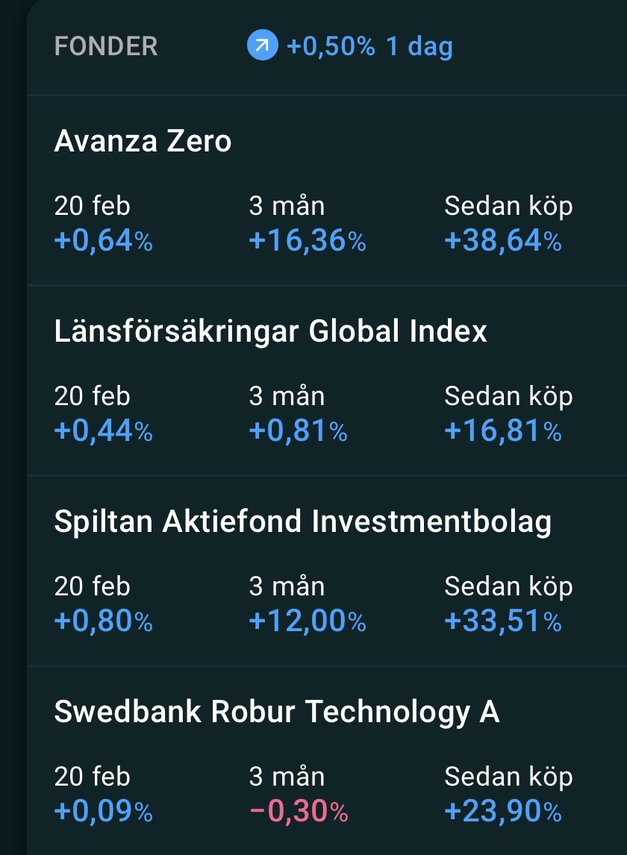627x855 pixels.
Task: Click the blue upward arrow trend icon
Action: click(x=261, y=47)
